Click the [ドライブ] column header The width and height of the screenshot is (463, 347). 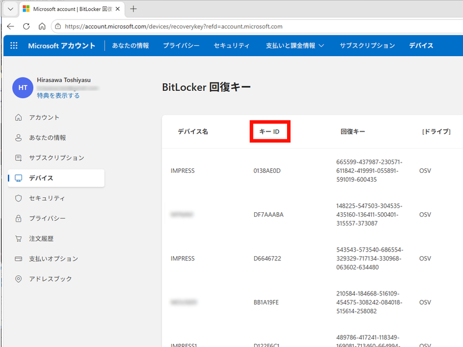[436, 132]
